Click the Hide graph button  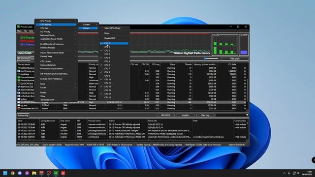(x=234, y=59)
